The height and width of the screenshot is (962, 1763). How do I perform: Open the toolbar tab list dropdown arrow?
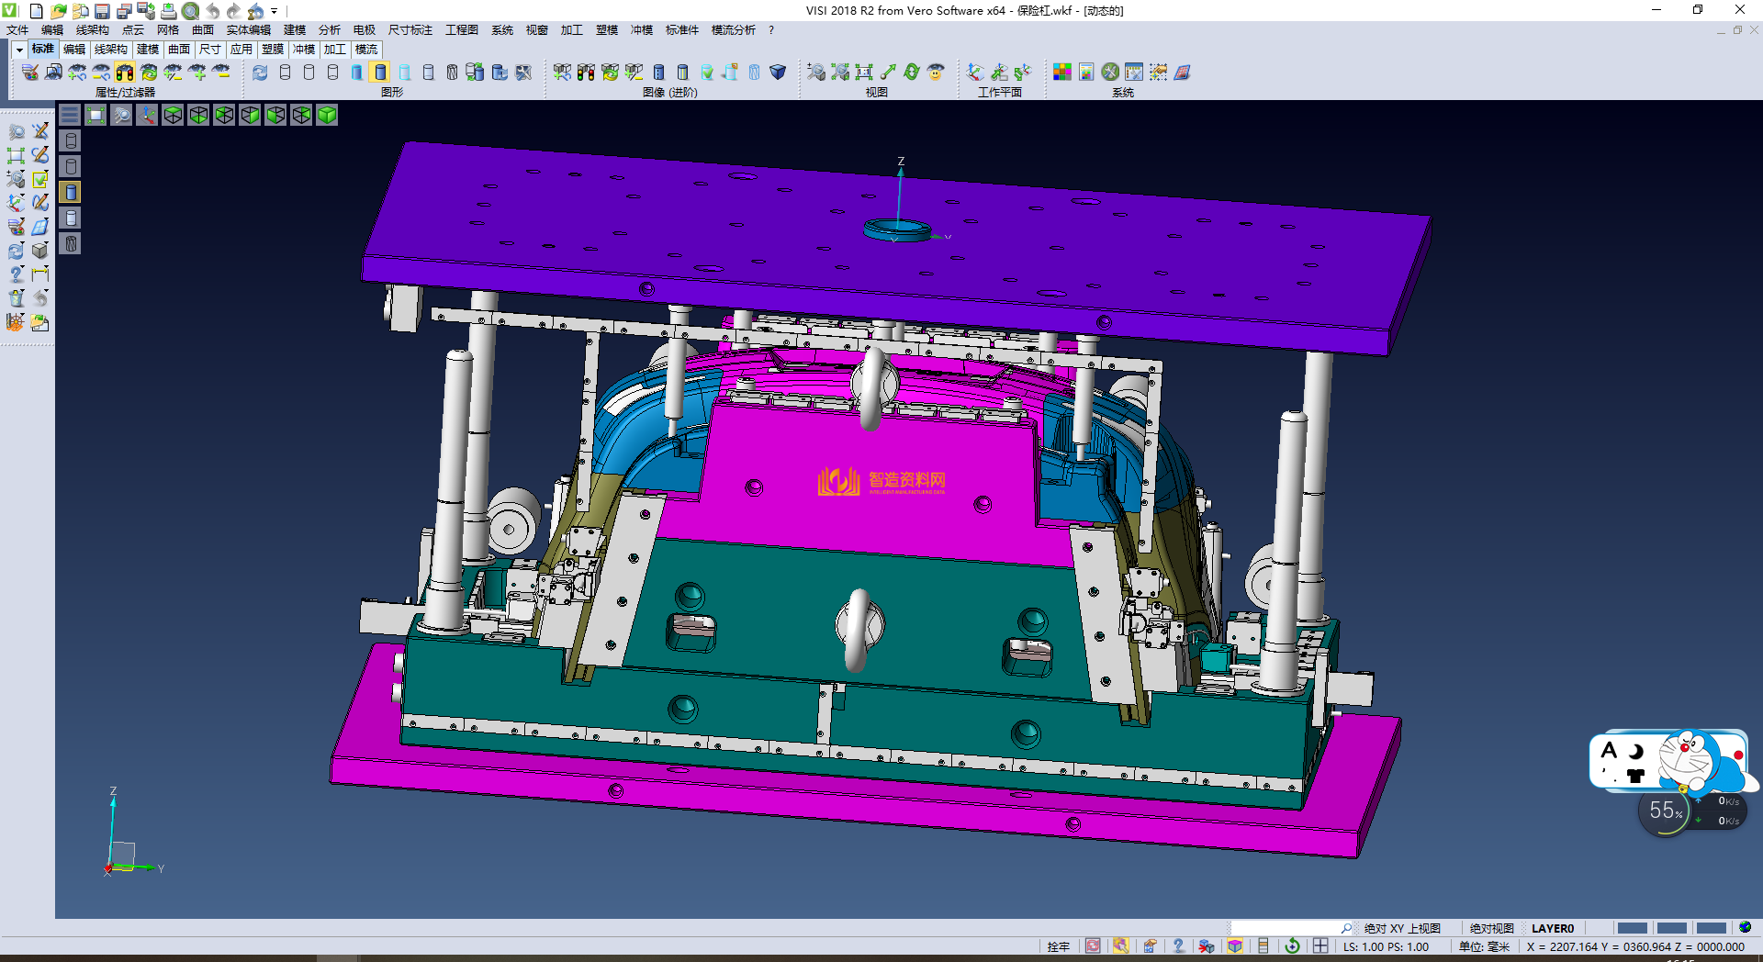(x=18, y=50)
